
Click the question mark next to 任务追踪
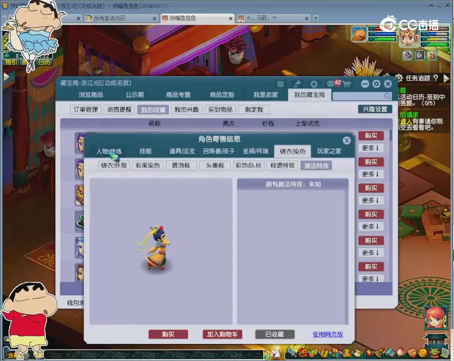(x=435, y=78)
